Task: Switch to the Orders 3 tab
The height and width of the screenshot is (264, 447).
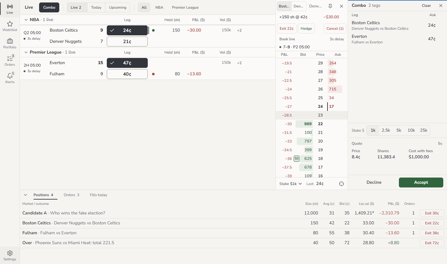Action: click(x=71, y=195)
